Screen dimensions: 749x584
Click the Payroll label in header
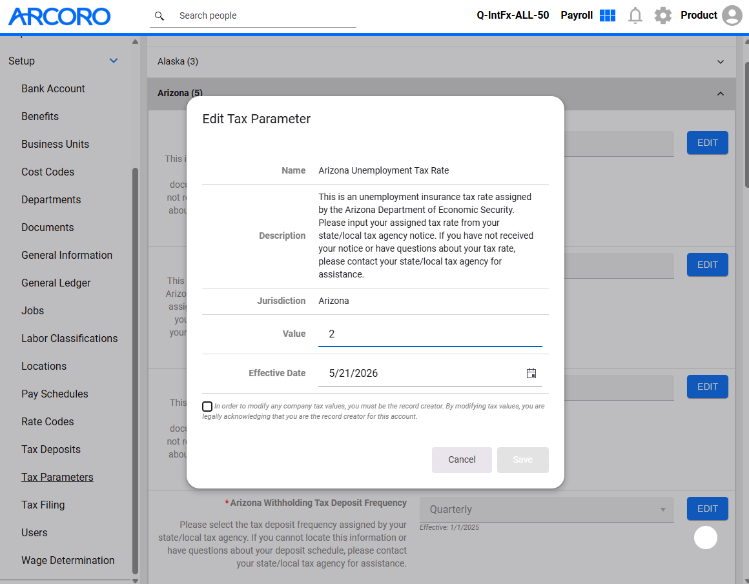coord(577,15)
